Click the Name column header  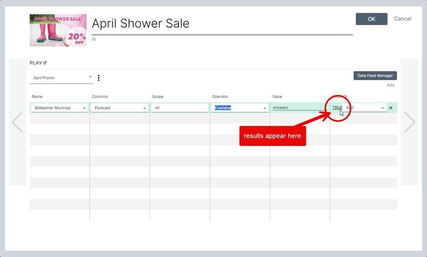coord(37,97)
